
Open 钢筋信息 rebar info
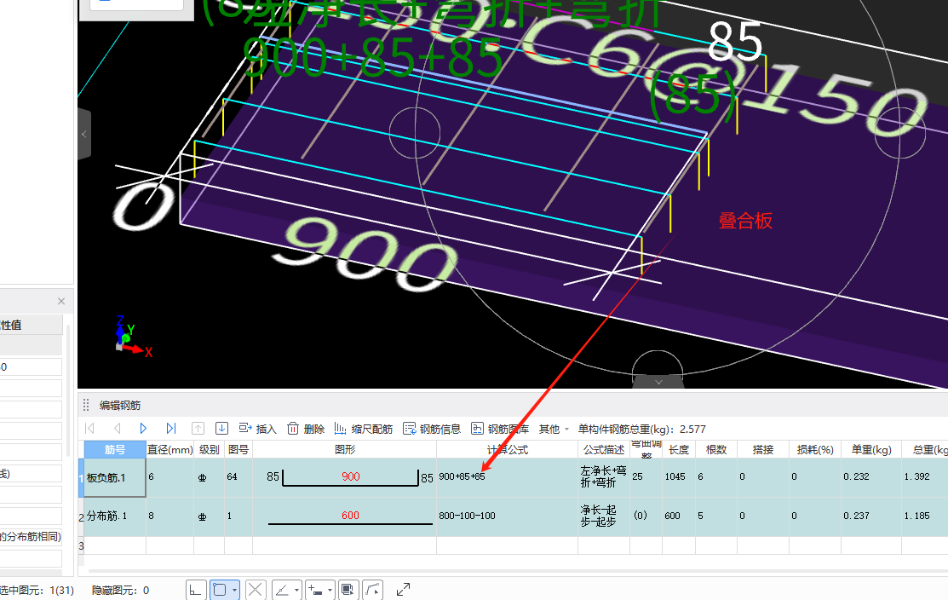coord(432,429)
